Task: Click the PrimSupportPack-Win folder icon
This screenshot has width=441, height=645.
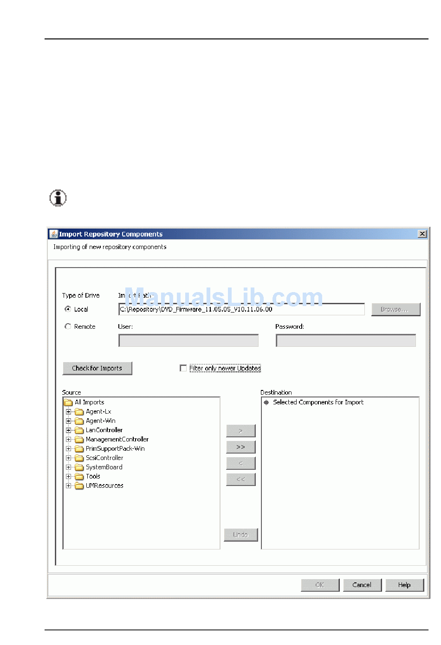Action: [79, 449]
